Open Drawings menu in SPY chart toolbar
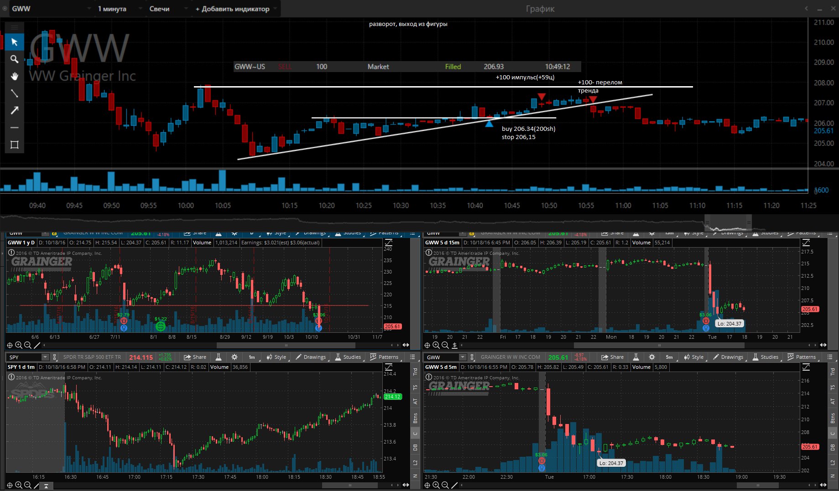Screen dimensions: 839x491 [x=311, y=357]
